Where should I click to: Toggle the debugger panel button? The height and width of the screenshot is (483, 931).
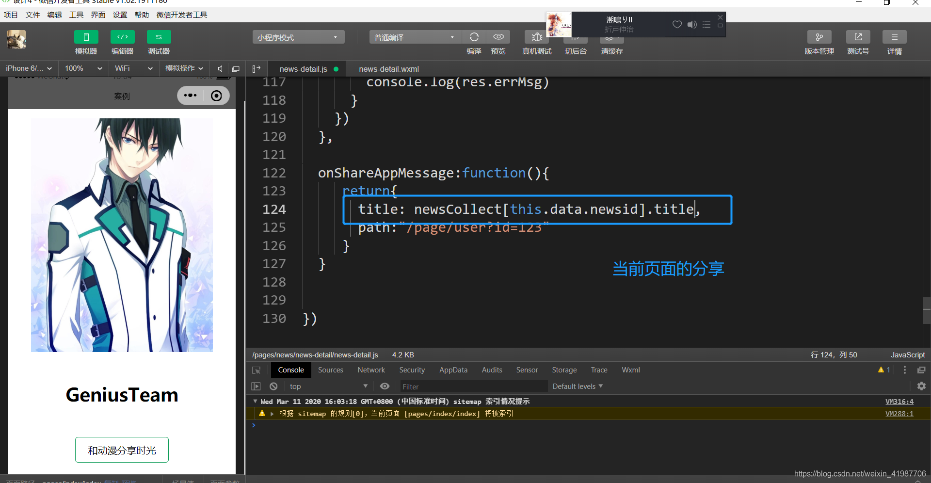(x=159, y=37)
